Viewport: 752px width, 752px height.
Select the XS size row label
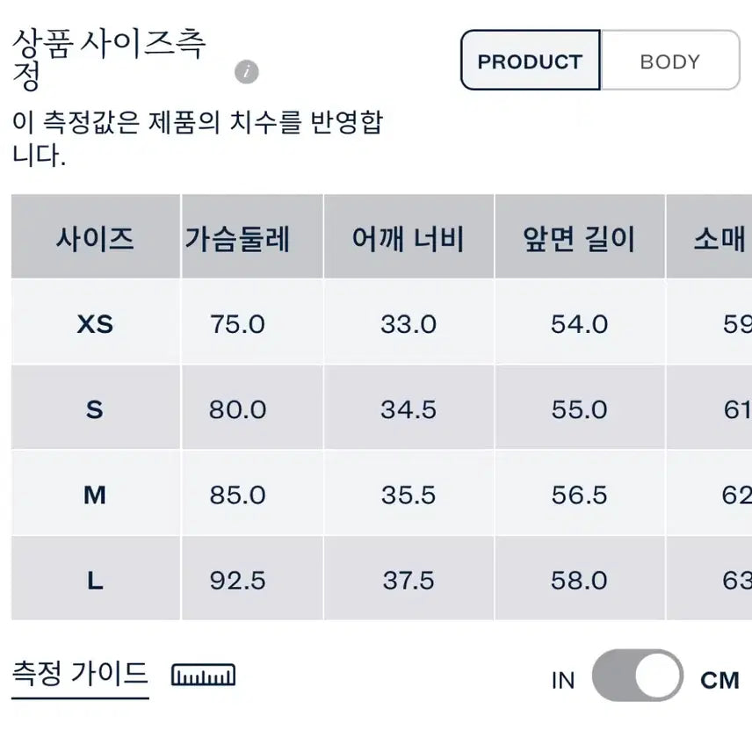(x=95, y=324)
